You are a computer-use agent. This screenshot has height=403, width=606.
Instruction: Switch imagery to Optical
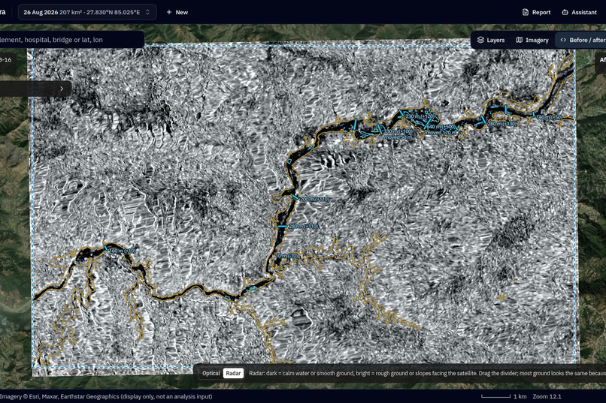(211, 373)
